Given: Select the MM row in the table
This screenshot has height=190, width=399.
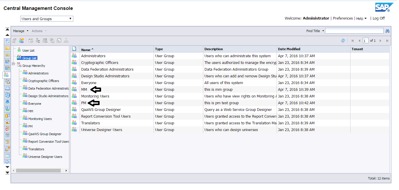Looking at the screenshot, I should 230,90.
